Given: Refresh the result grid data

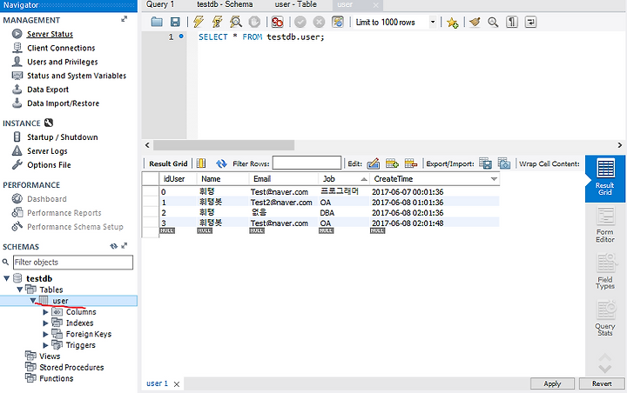Looking at the screenshot, I should coord(221,163).
